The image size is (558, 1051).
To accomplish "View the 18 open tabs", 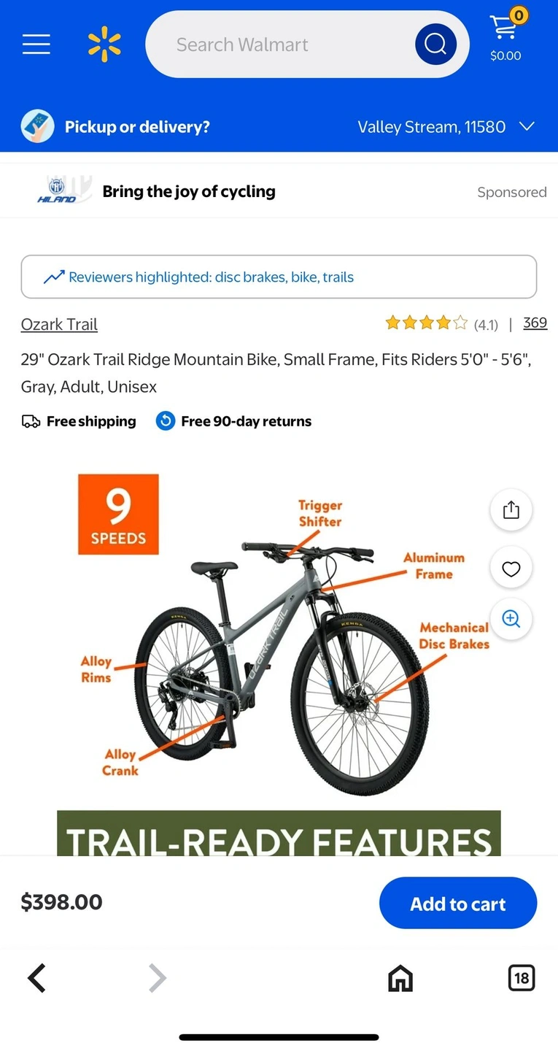I will (x=522, y=978).
